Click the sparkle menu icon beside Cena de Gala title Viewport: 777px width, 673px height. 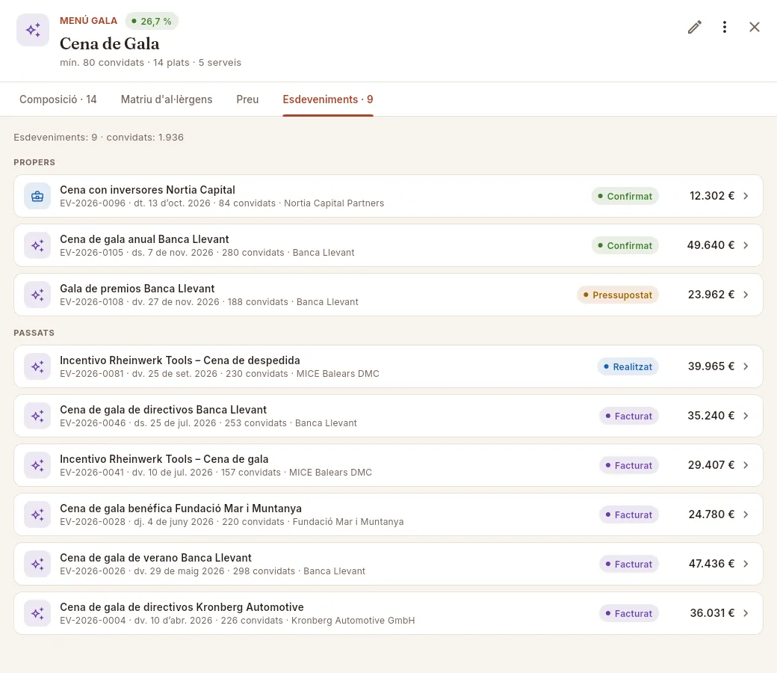coord(33,30)
